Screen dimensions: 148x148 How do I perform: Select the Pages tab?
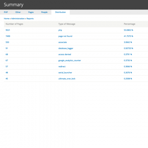tap(31, 12)
